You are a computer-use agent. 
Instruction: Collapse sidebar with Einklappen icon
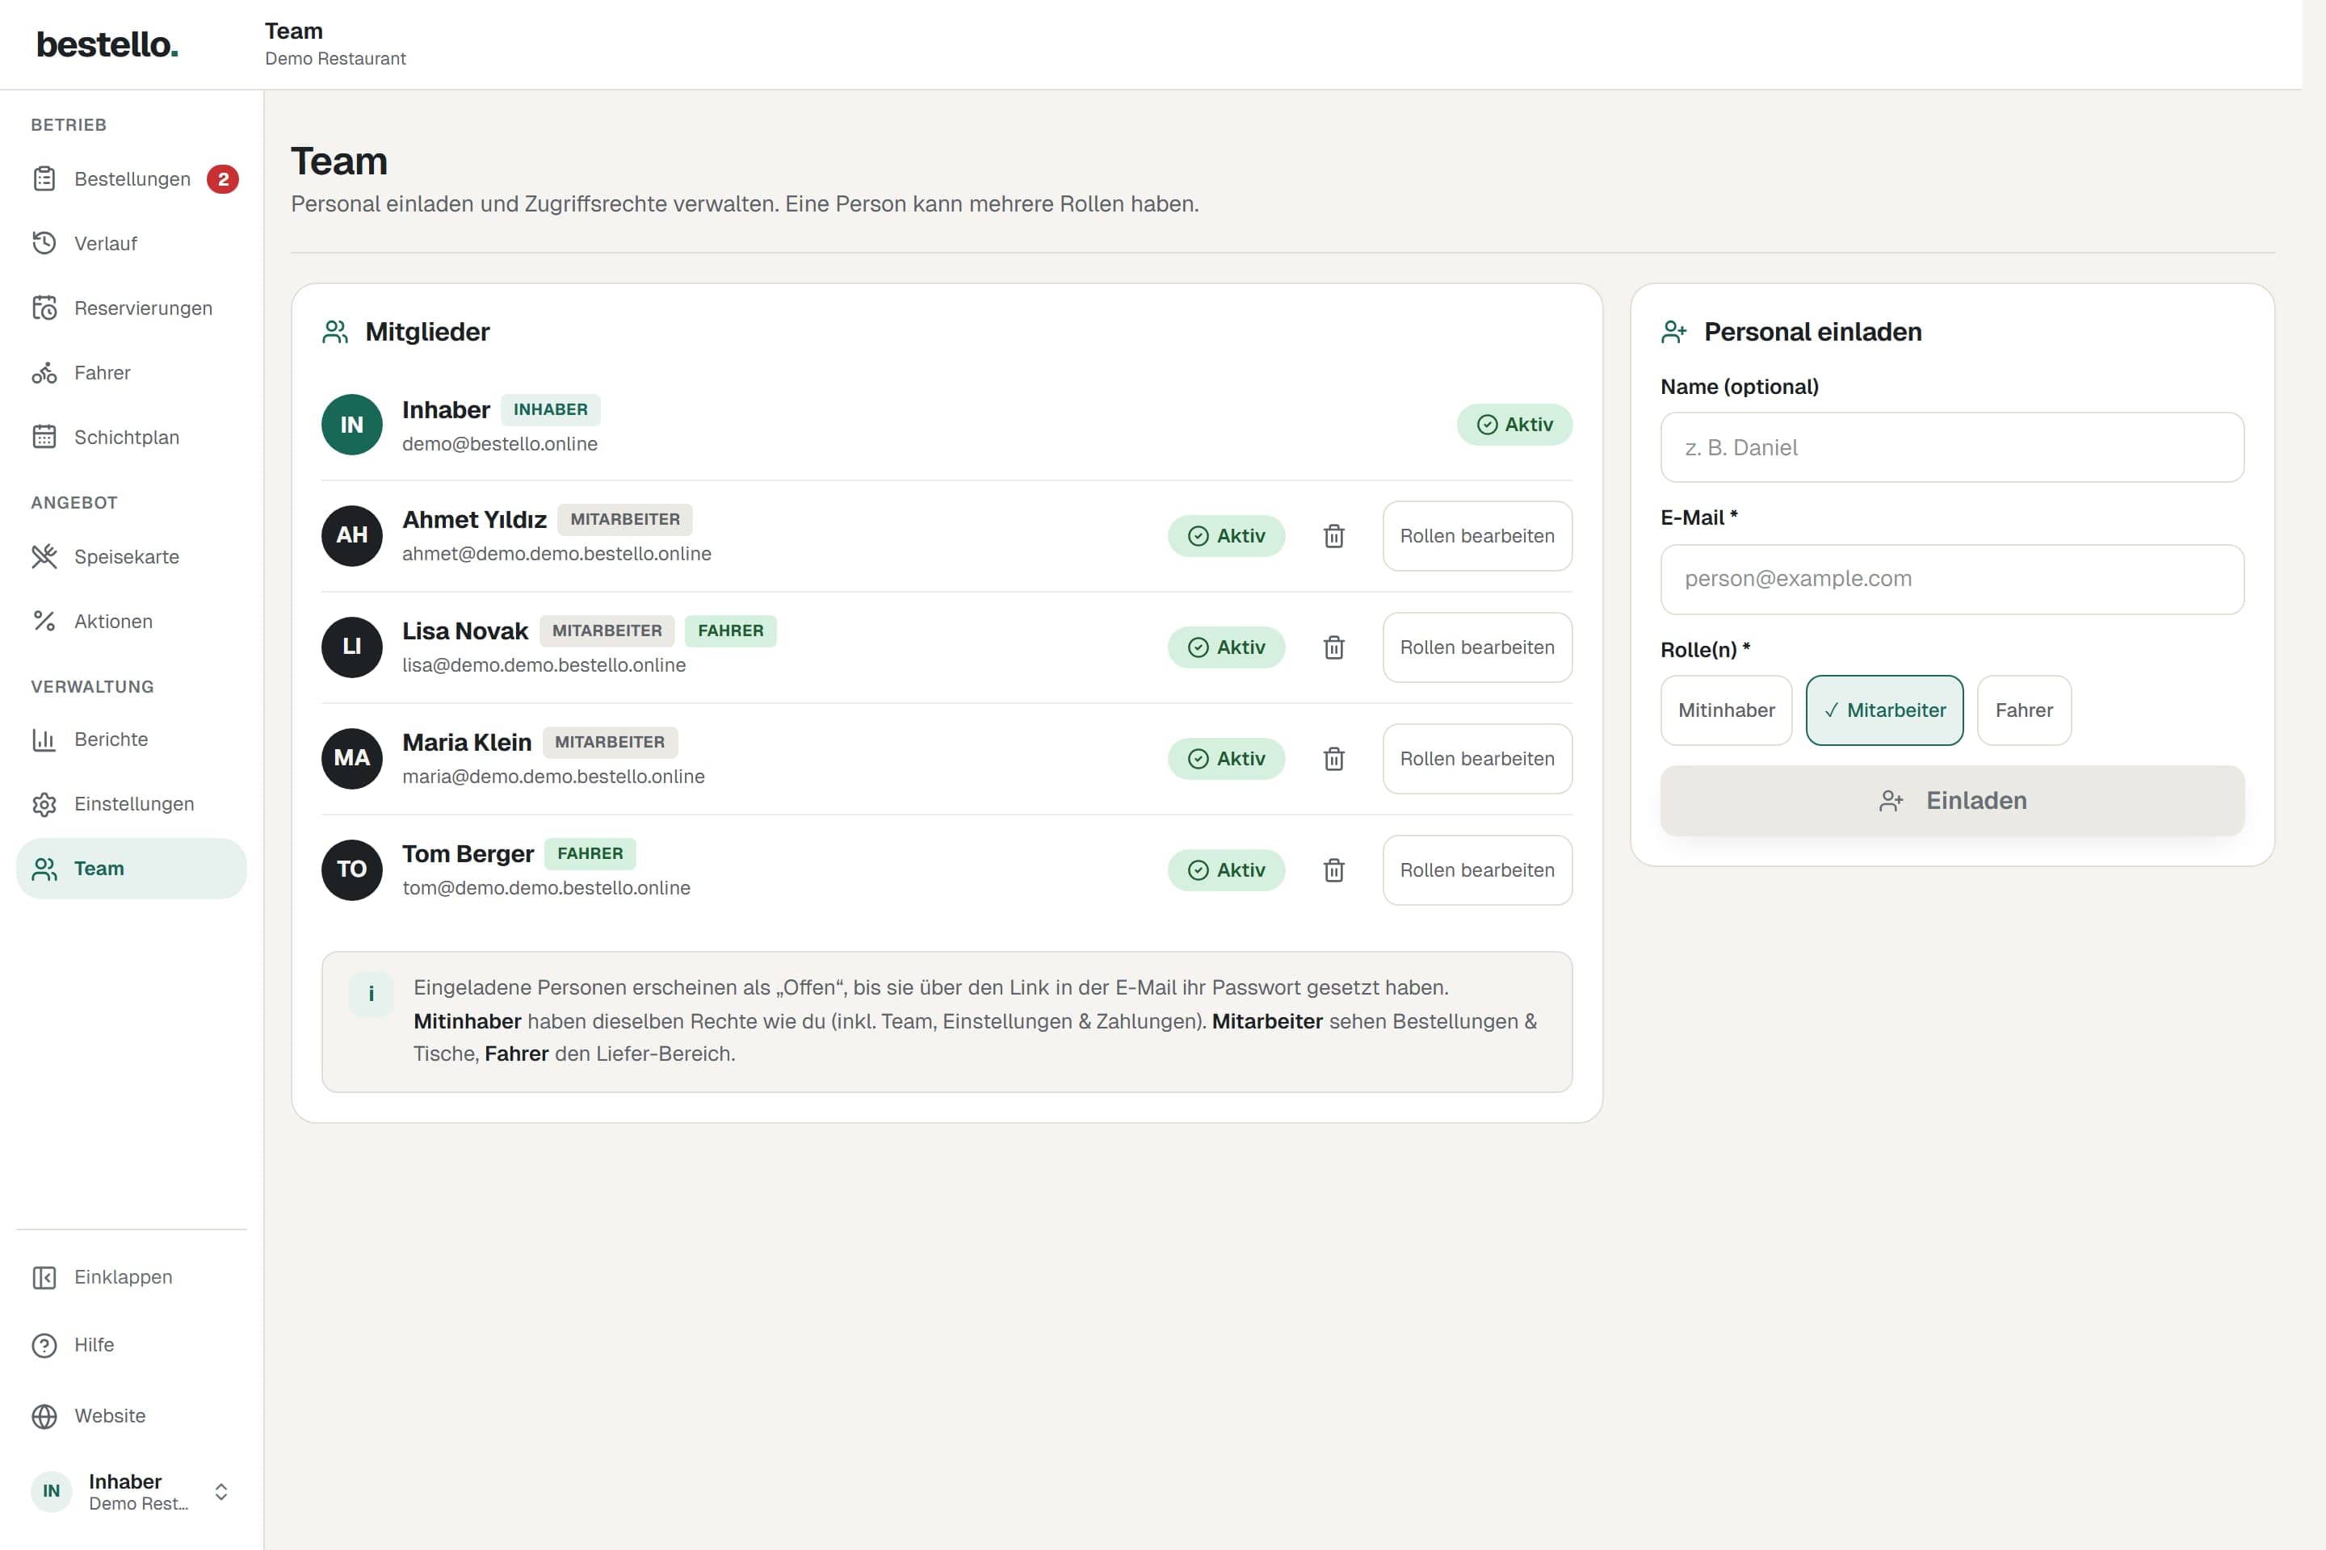coord(44,1277)
